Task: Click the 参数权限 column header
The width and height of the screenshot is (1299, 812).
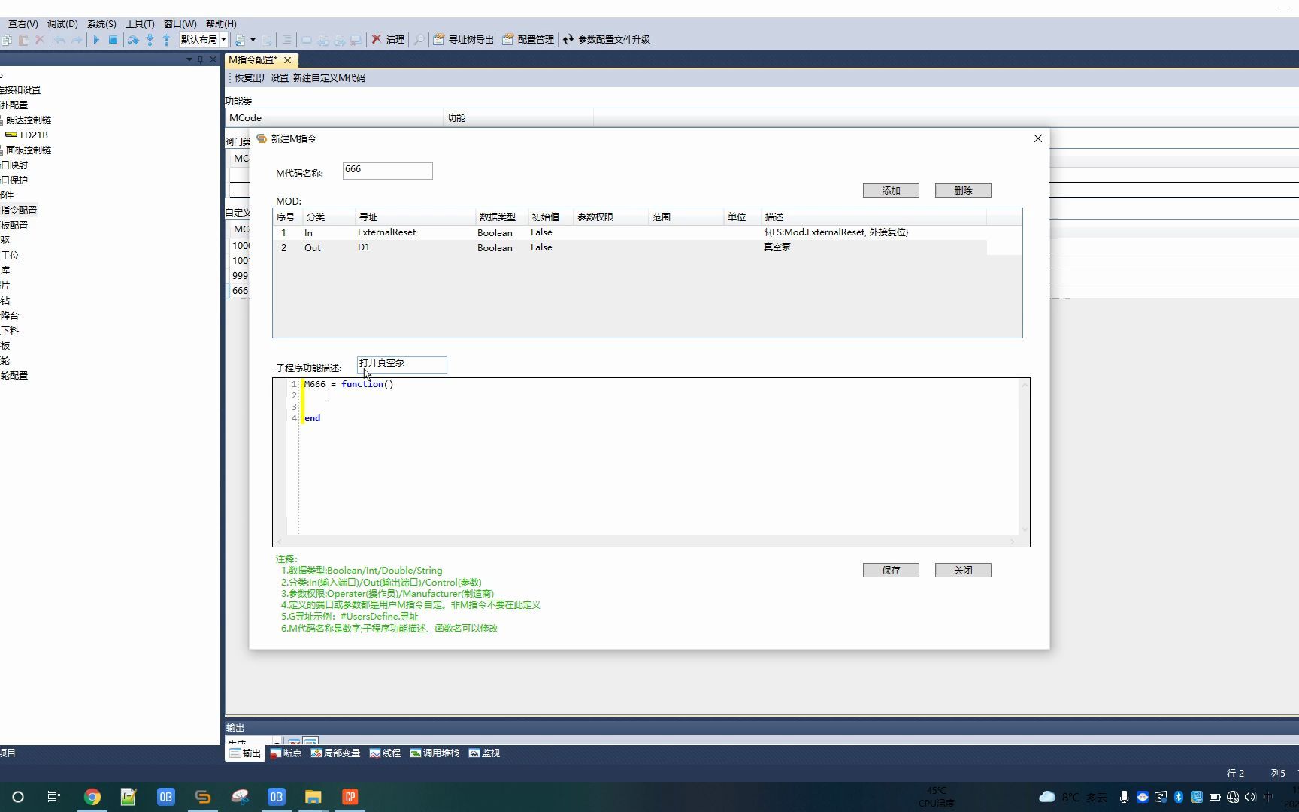Action: 611,217
